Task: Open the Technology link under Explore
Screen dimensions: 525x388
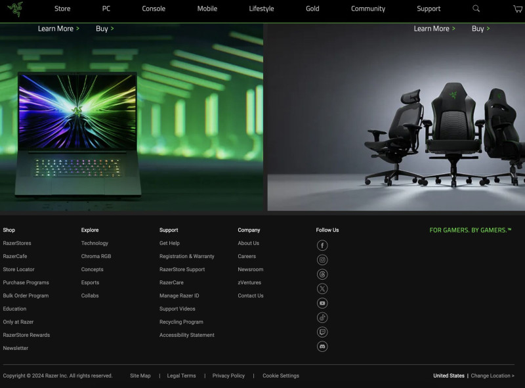Action: pos(94,243)
